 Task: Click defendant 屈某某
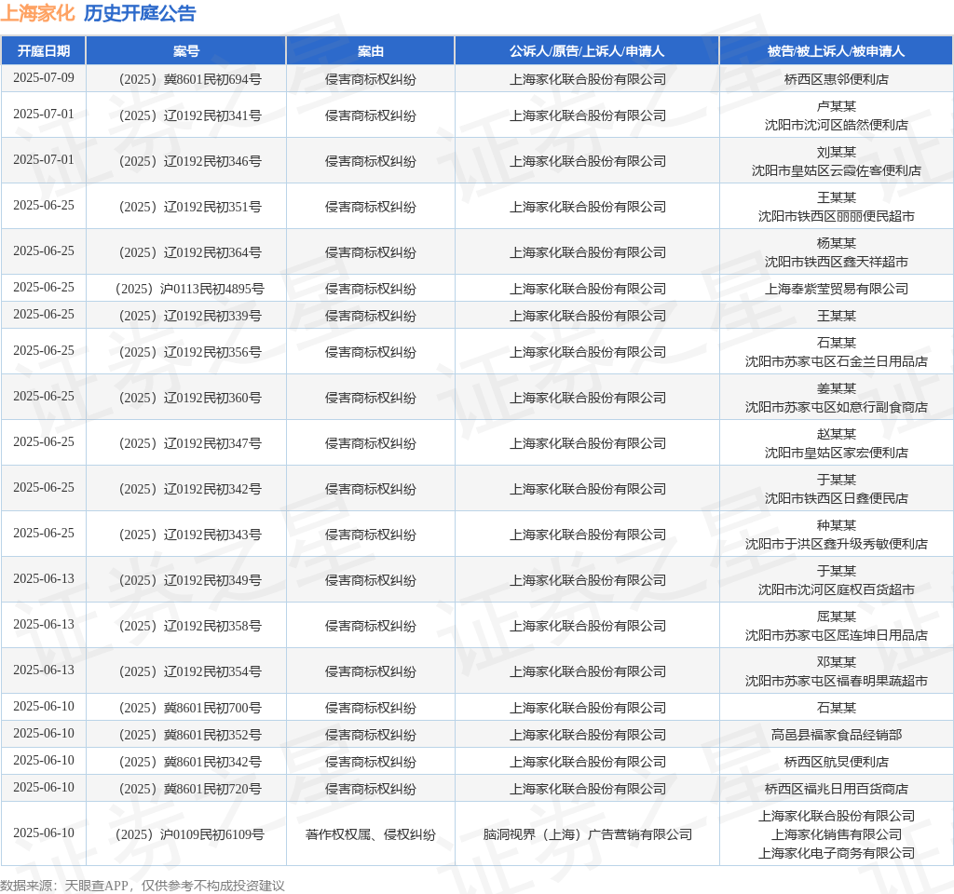836,616
